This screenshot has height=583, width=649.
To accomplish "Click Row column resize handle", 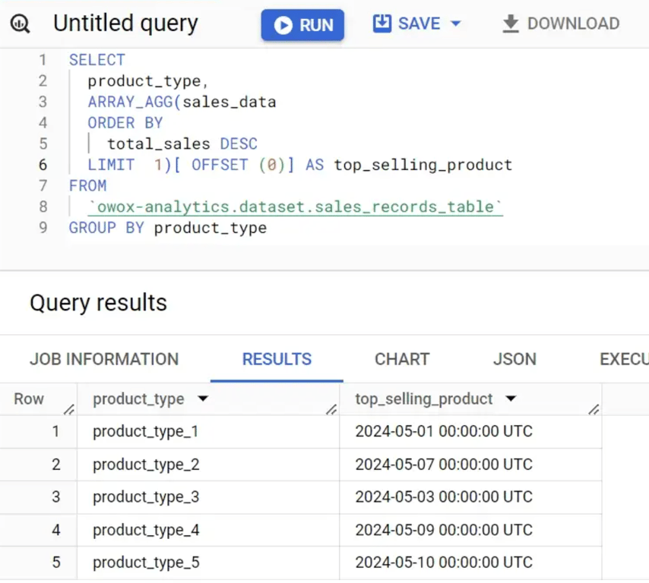I will point(69,409).
